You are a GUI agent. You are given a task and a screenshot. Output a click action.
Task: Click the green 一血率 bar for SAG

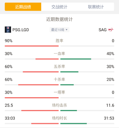tap(76, 59)
